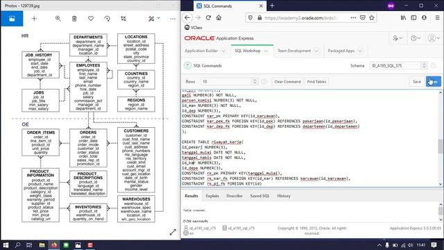Open the edit and create scissors icon
The width and height of the screenshot is (444, 250).
point(151,19)
